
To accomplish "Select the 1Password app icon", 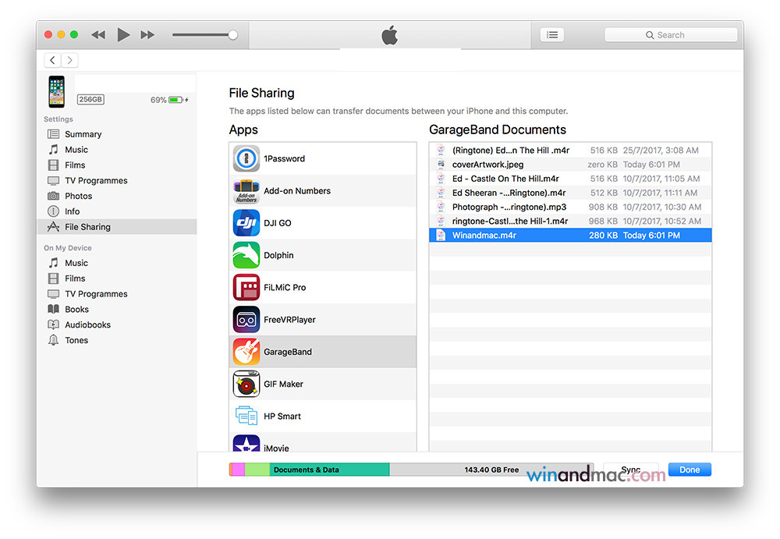I will pos(246,158).
